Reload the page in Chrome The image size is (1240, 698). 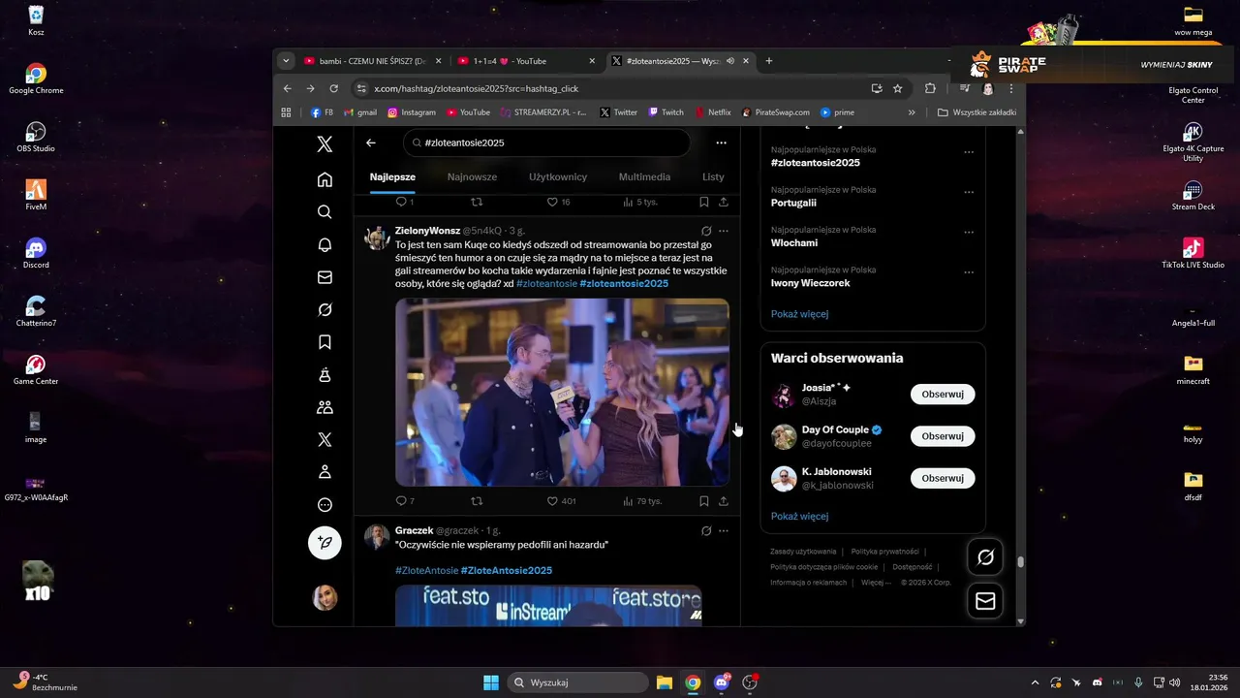point(334,88)
